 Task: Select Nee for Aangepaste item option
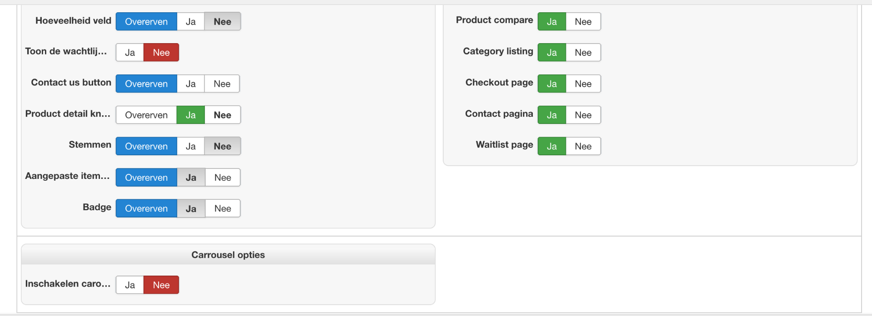click(223, 178)
